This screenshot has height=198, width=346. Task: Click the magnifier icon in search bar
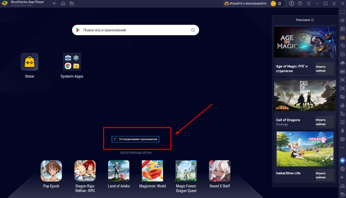[x=193, y=30]
